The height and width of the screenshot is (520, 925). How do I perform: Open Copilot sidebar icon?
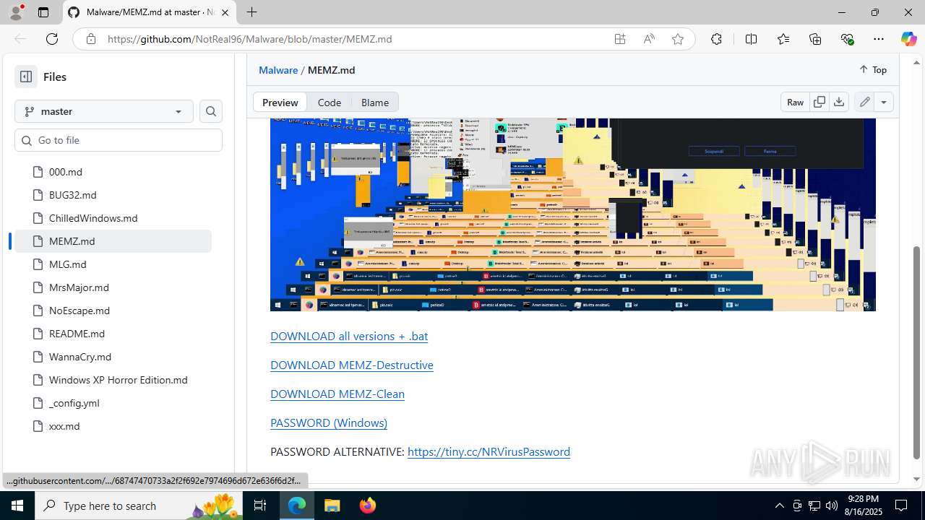pyautogui.click(x=908, y=39)
